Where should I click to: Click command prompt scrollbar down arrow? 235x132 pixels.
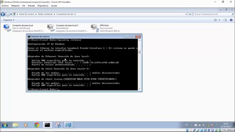tap(140, 89)
